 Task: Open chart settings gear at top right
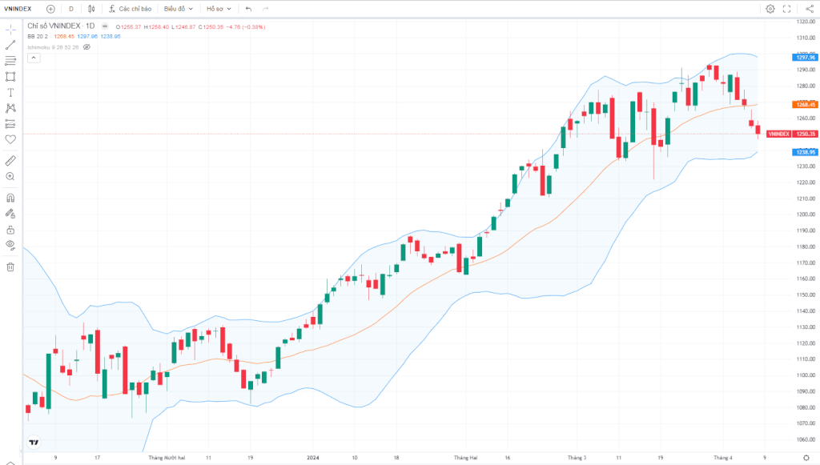pyautogui.click(x=770, y=9)
